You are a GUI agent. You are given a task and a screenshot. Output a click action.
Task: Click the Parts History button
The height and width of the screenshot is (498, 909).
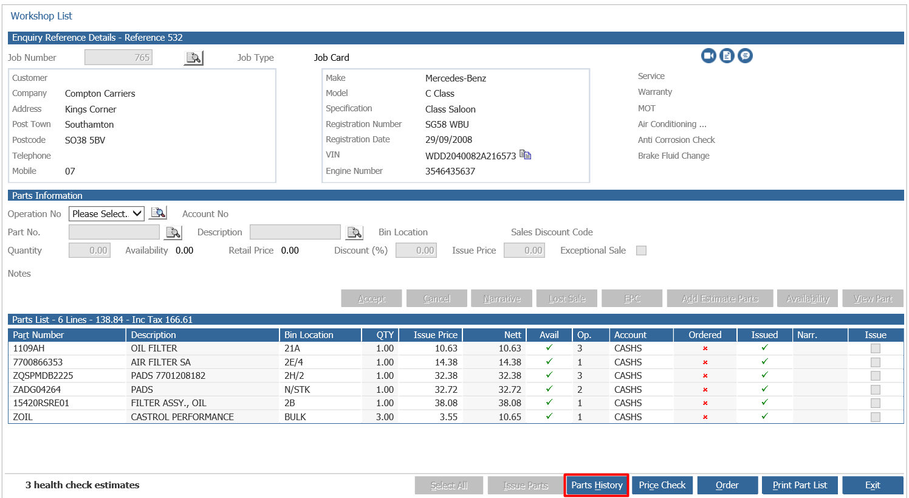click(x=597, y=485)
